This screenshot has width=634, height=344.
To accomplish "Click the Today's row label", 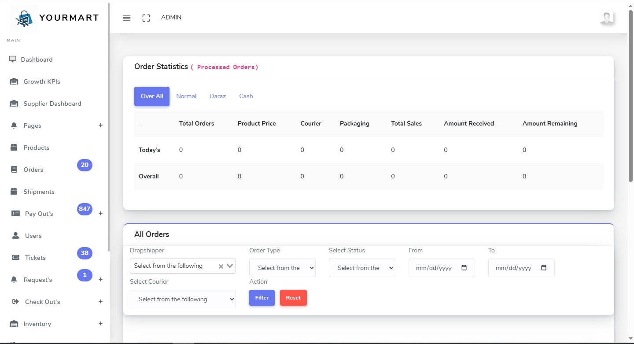I will (149, 150).
